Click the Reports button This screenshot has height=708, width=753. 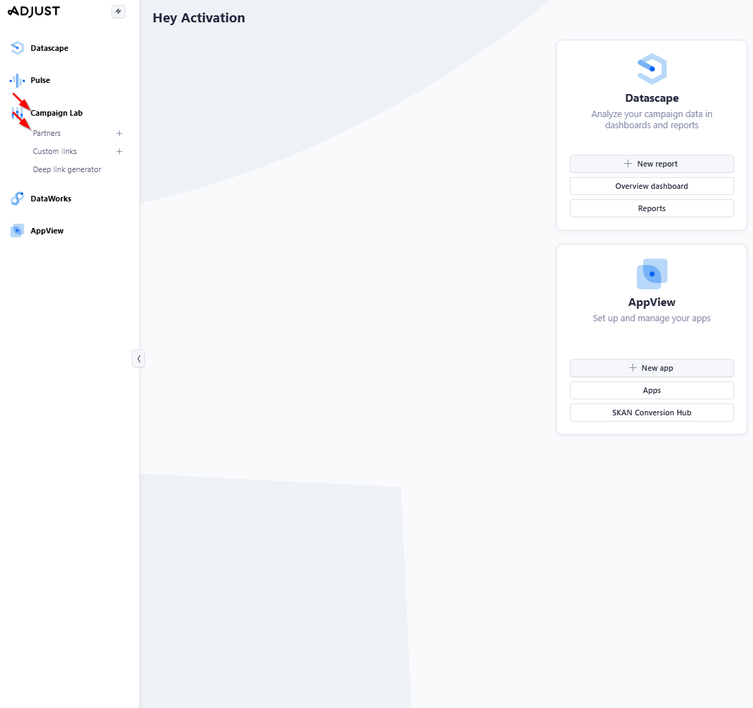(x=652, y=208)
